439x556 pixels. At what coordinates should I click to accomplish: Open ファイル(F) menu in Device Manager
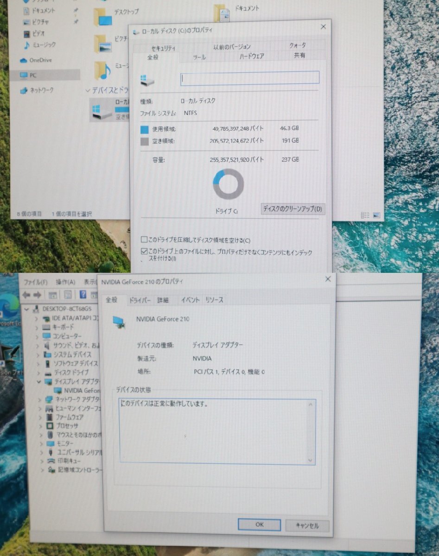click(36, 282)
